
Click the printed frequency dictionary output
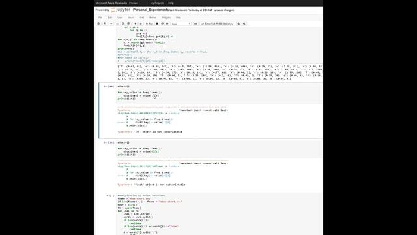coord(220,72)
